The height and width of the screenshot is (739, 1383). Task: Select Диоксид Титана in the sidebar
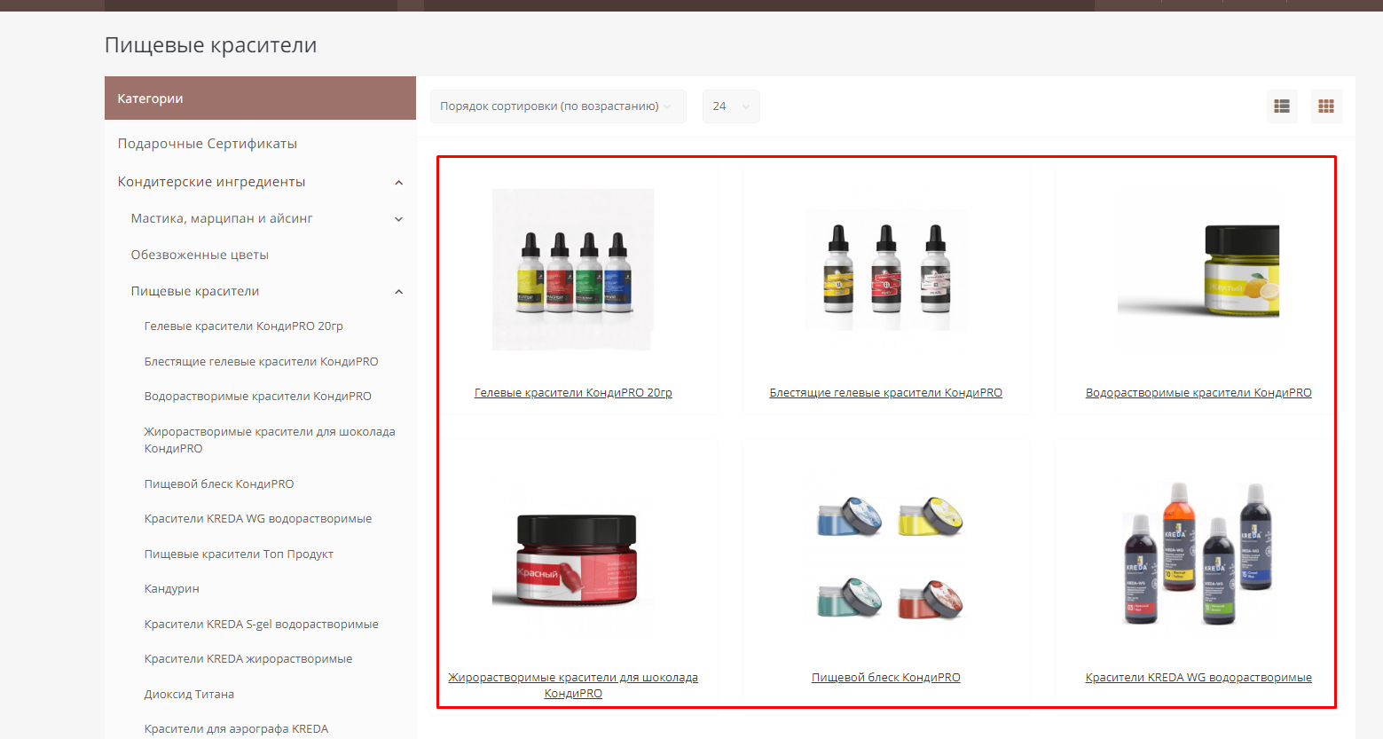pyautogui.click(x=189, y=695)
